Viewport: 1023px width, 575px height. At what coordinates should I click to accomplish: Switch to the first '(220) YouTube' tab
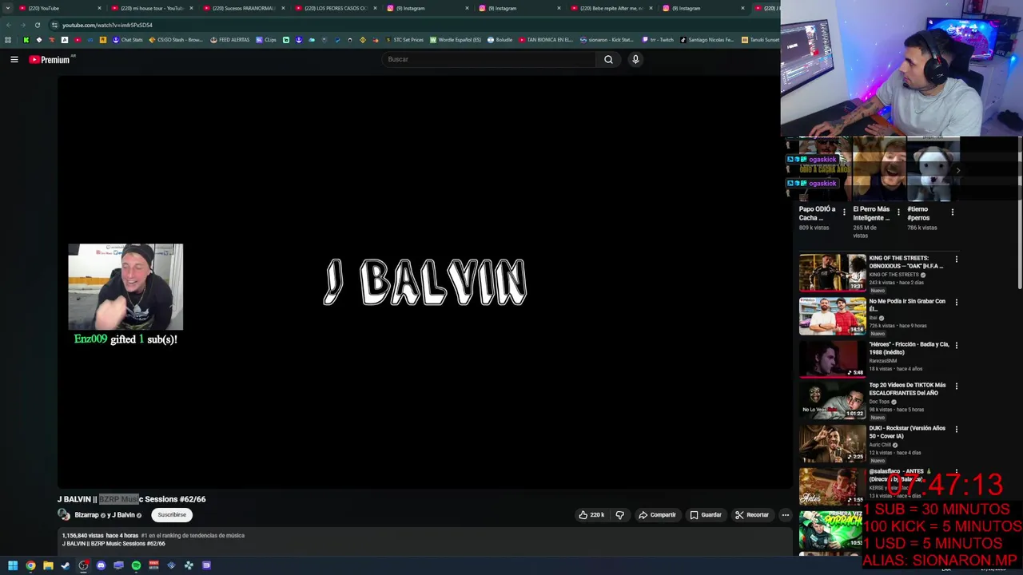tap(58, 8)
